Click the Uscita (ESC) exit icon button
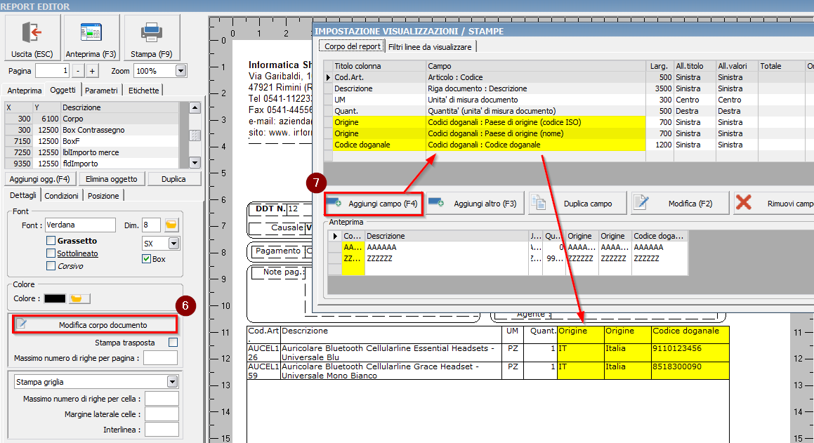This screenshot has width=814, height=443. click(32, 38)
